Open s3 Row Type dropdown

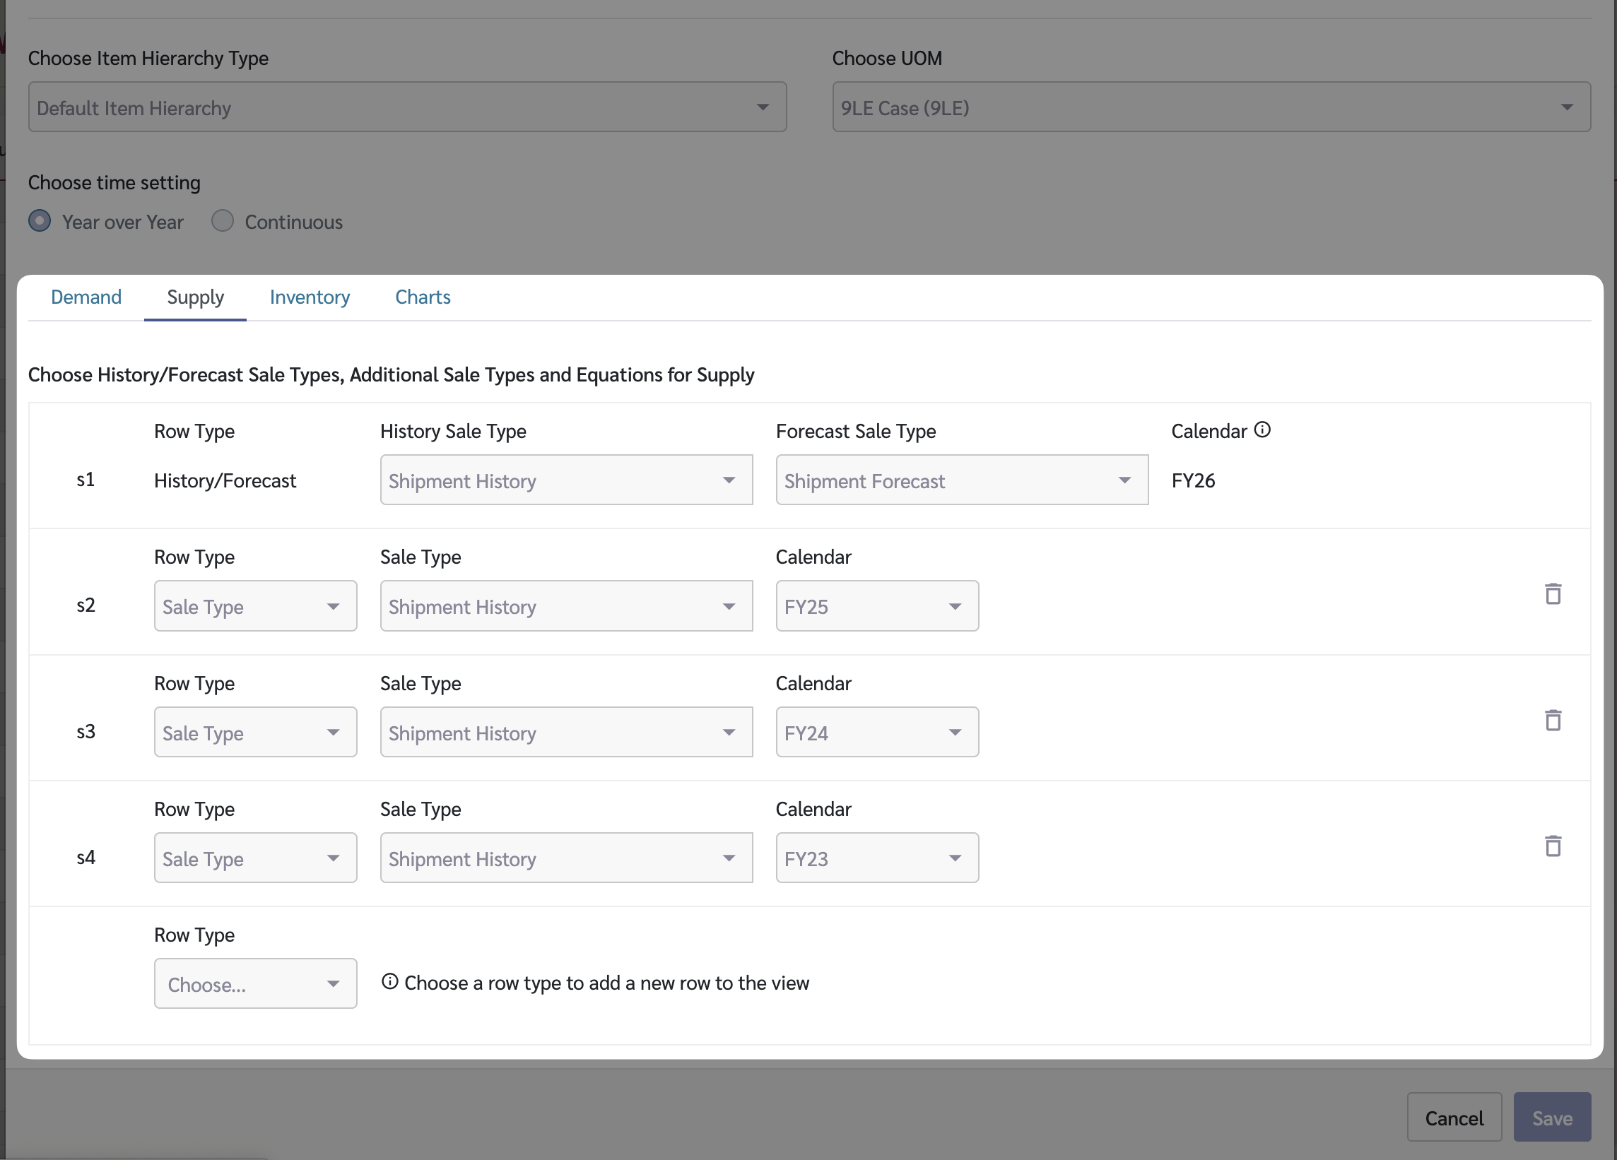tap(255, 733)
